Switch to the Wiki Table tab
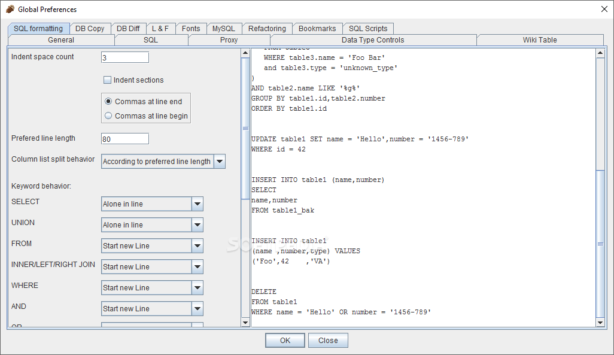Viewport: 614px width, 355px height. tap(540, 40)
